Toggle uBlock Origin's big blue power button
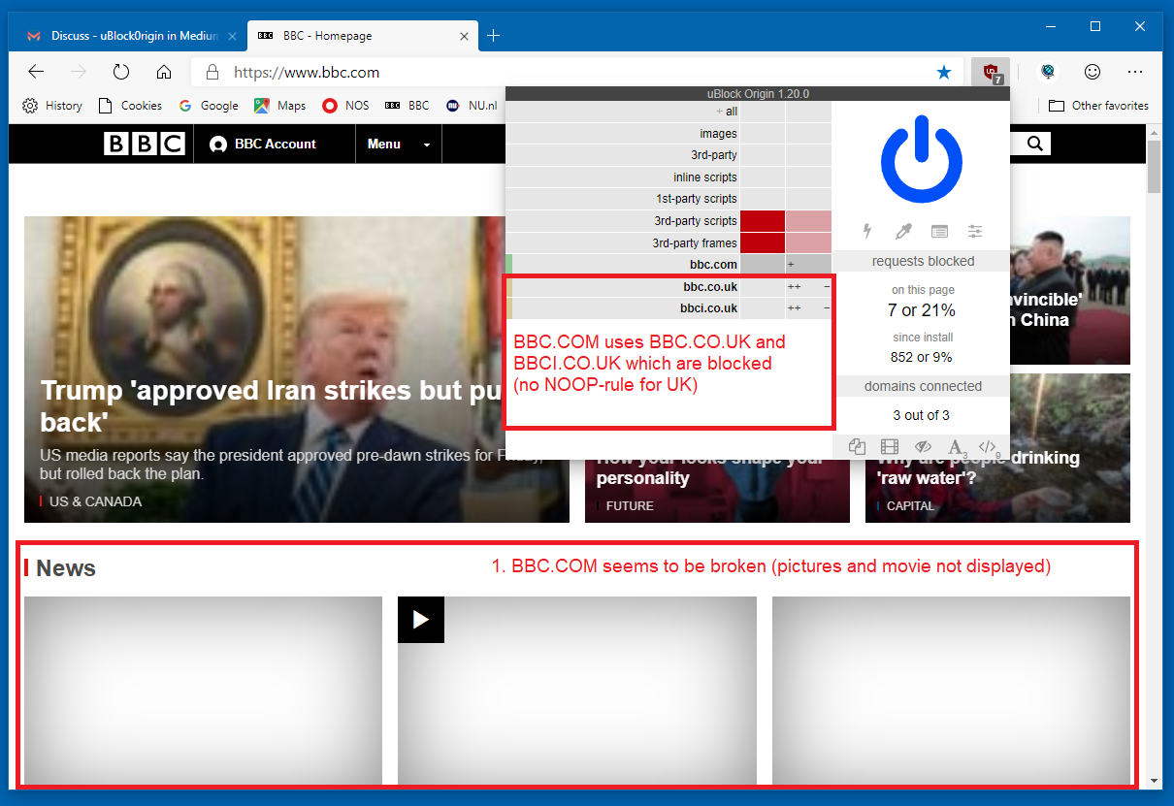This screenshot has width=1174, height=806. click(x=921, y=160)
